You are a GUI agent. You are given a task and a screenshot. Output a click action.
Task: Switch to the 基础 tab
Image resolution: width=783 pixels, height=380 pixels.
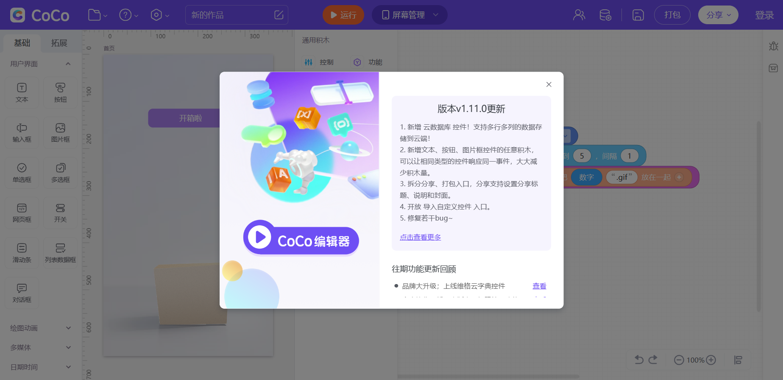22,43
